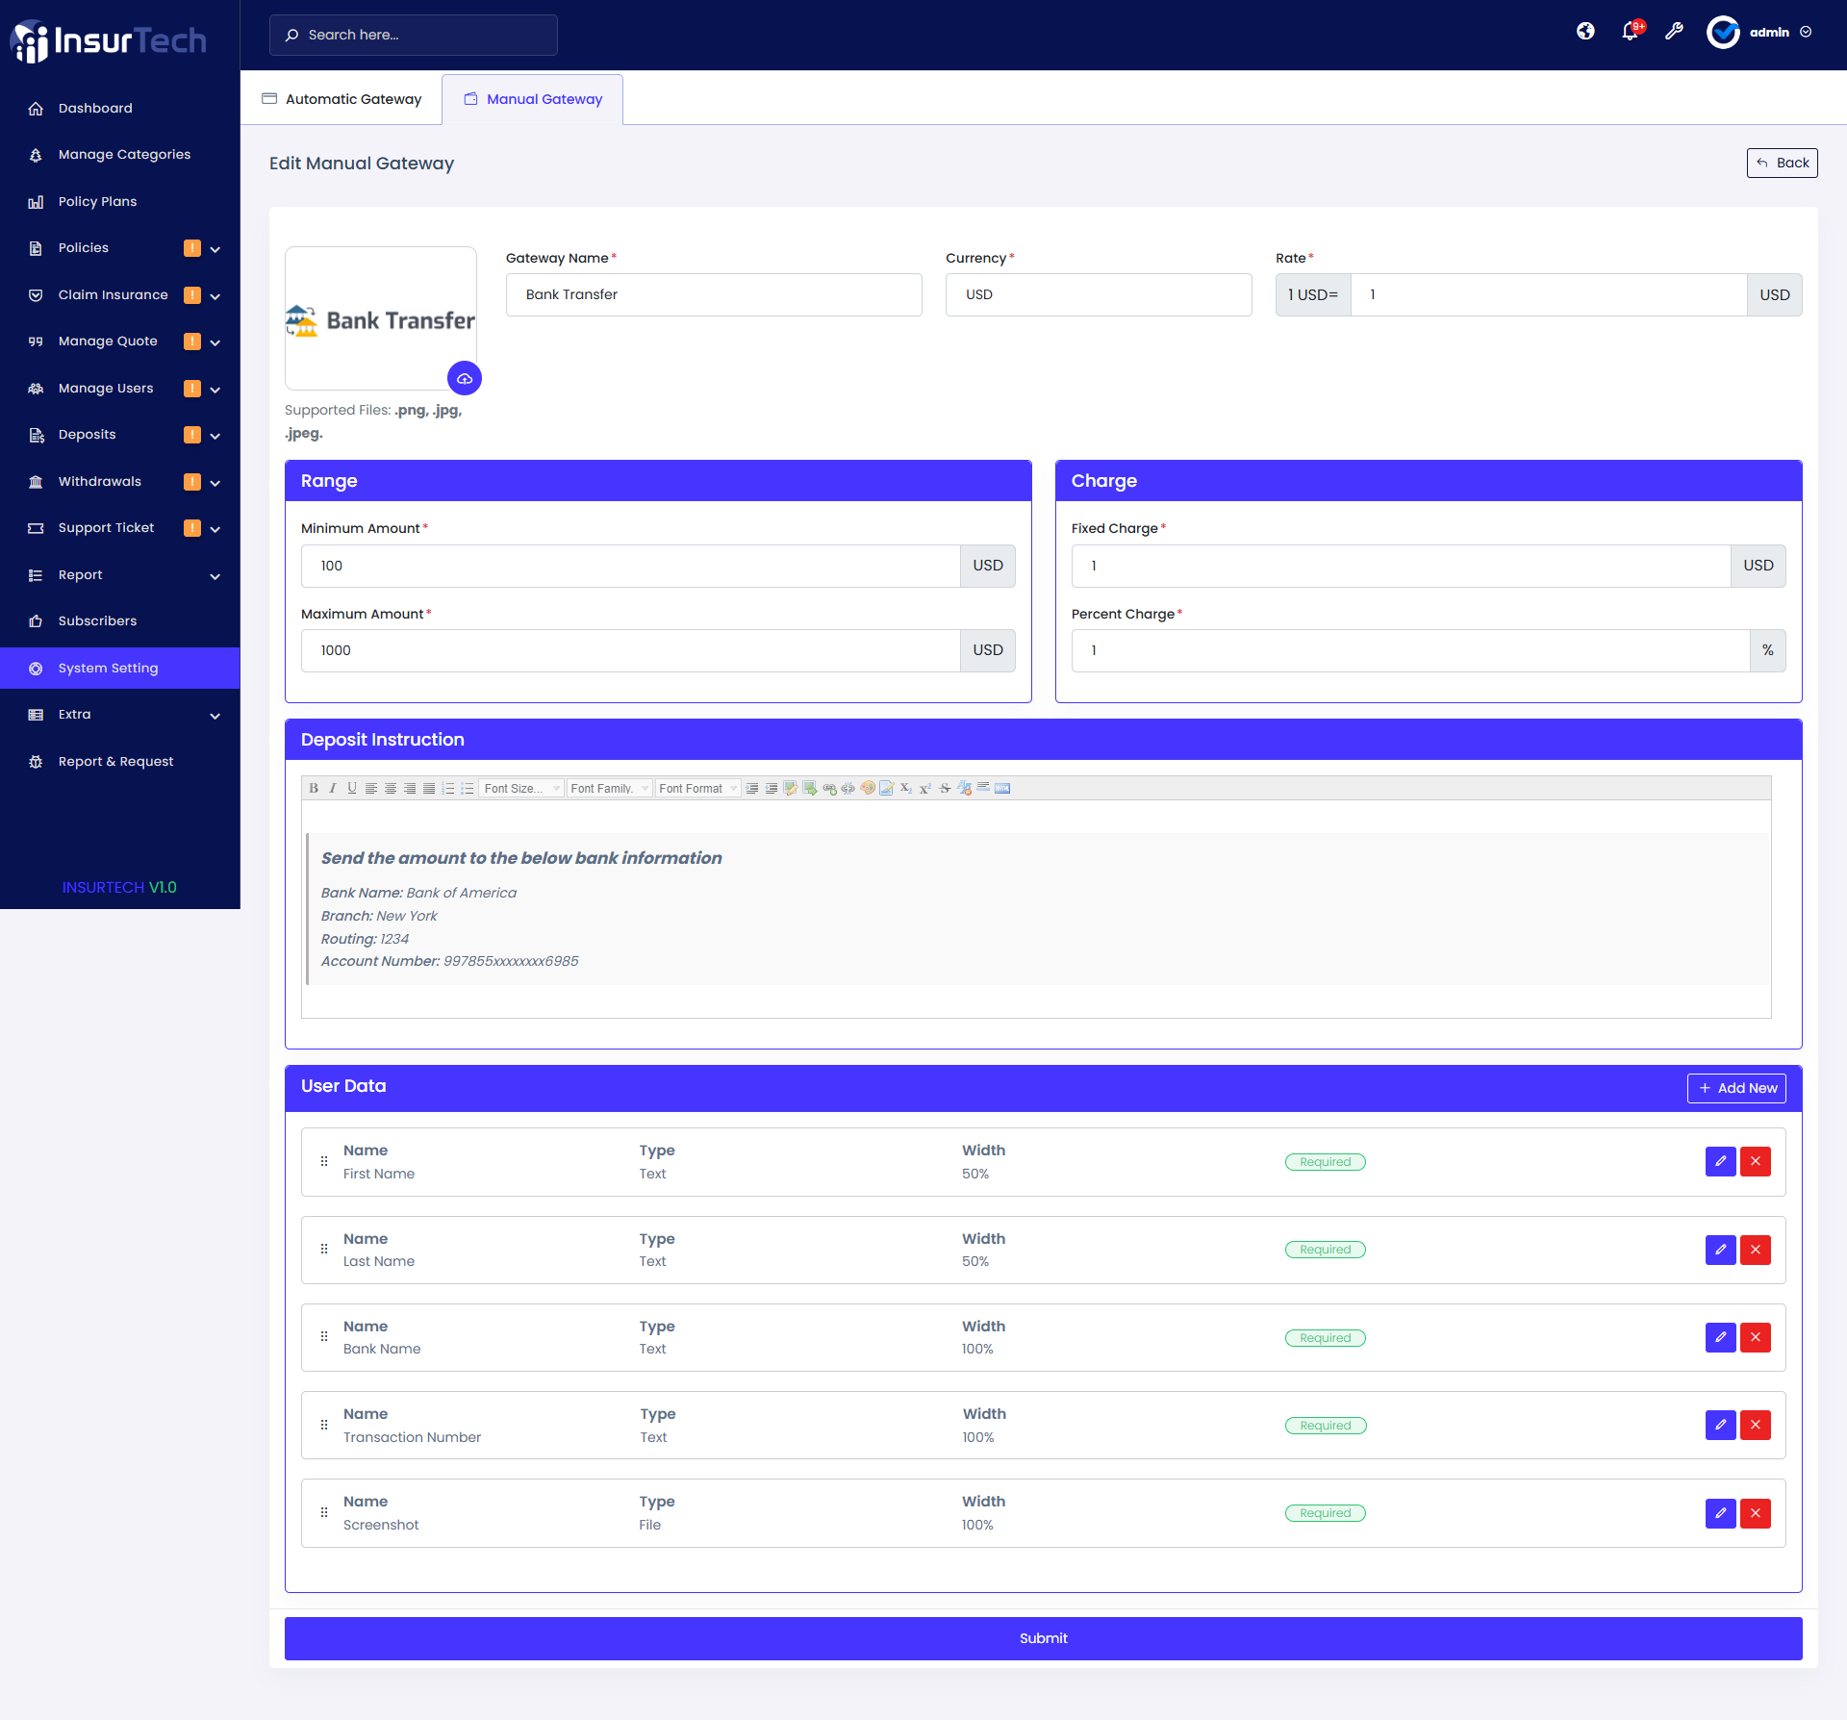Open Subscribers from the sidebar

pos(97,621)
